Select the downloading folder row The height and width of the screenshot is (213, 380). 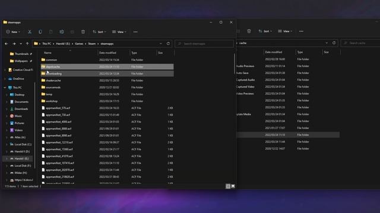(107, 73)
